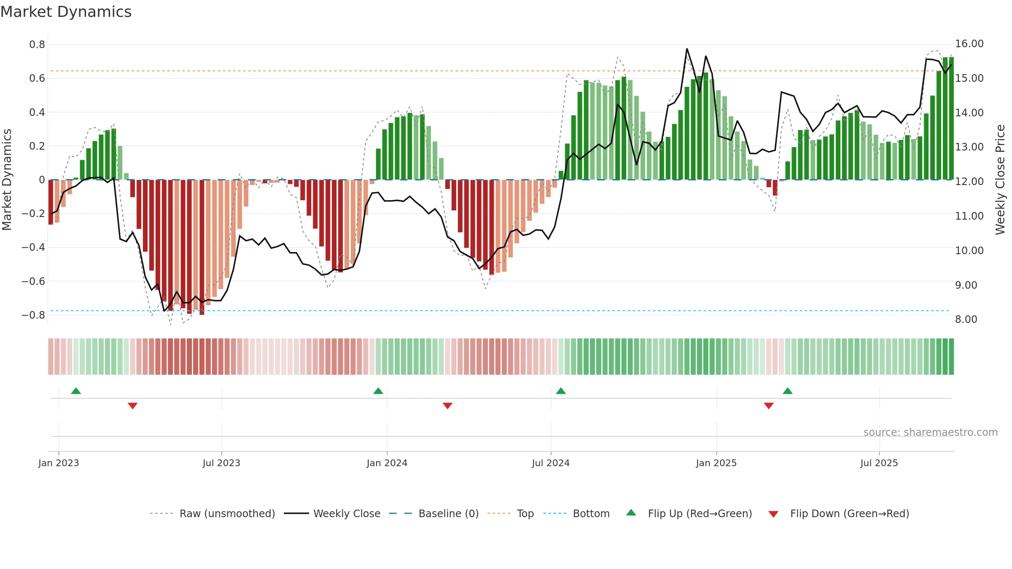Image resolution: width=1012 pixels, height=569 pixels.
Task: Click the 8.00 right axis price label
Action: (x=966, y=319)
